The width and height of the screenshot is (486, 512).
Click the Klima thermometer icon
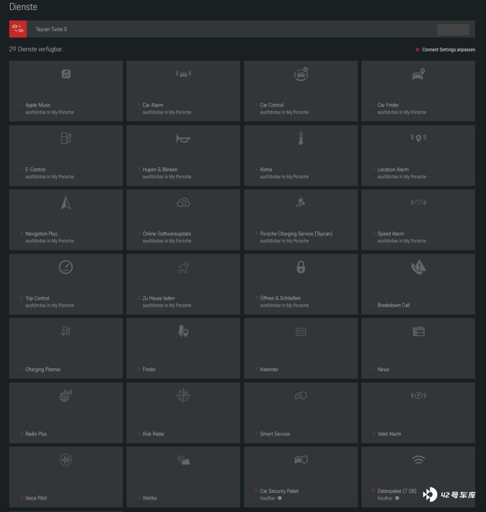301,138
